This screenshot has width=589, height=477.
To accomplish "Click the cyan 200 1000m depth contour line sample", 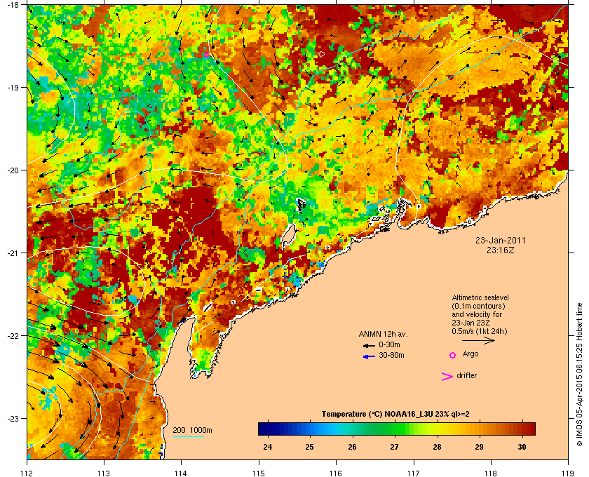I will (x=188, y=437).
